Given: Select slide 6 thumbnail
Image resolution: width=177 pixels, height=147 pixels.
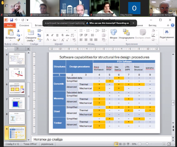Looking at the screenshot, I should pos(17,88).
